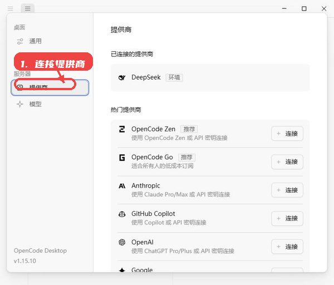Click the Google provider name
The image size is (334, 285).
point(142,270)
